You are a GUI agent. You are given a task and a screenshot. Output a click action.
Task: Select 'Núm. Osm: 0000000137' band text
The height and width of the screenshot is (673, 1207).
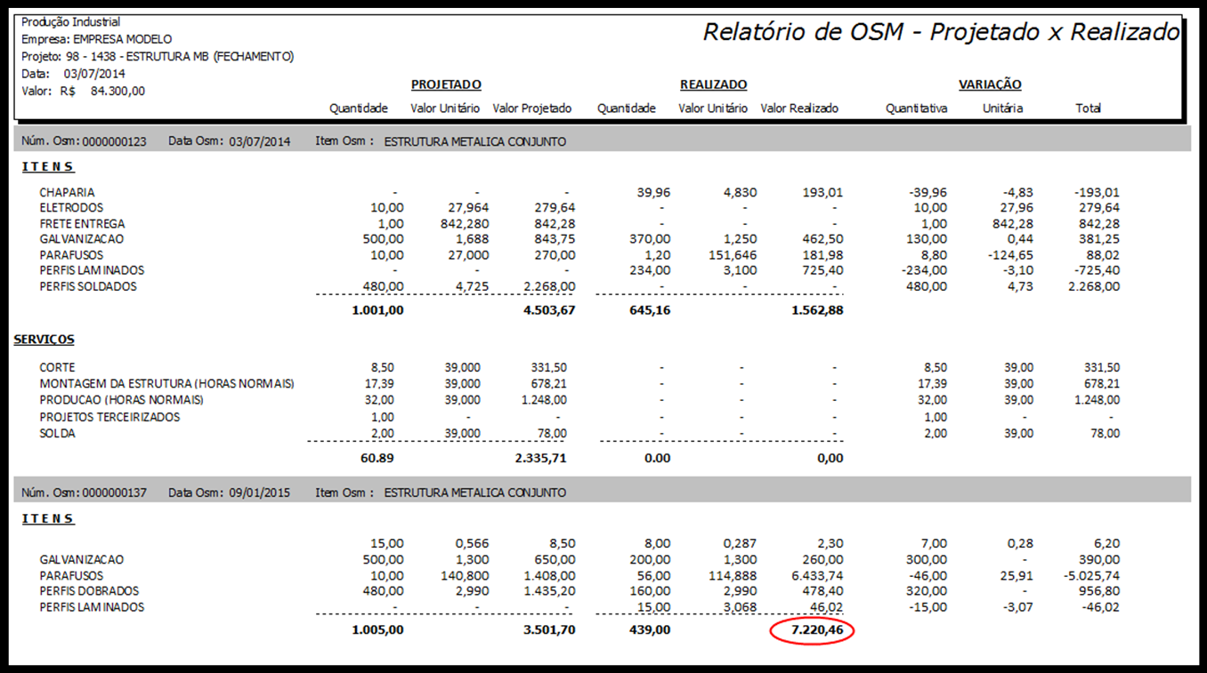tap(84, 493)
